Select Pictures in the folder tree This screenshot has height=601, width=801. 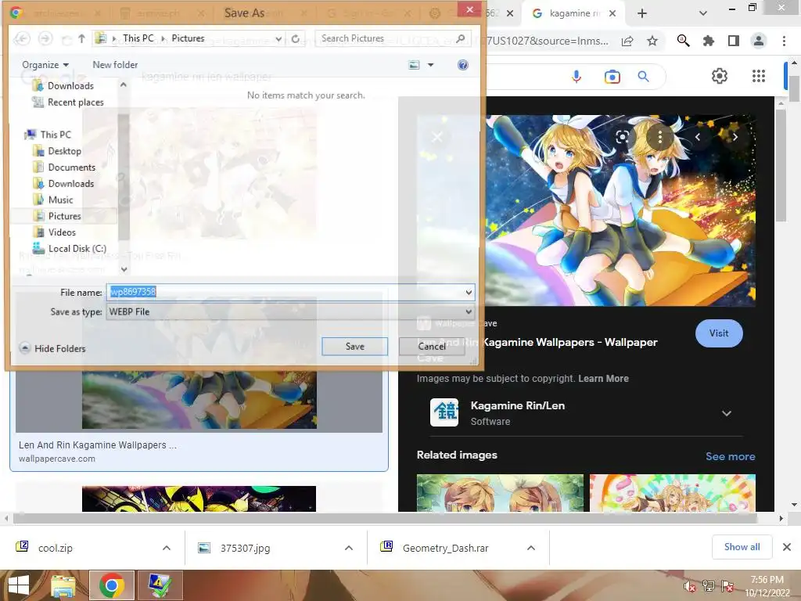click(x=57, y=216)
